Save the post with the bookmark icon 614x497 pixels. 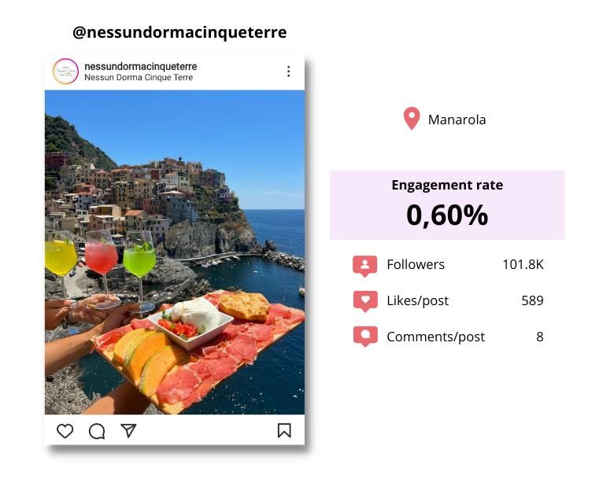coord(284,430)
